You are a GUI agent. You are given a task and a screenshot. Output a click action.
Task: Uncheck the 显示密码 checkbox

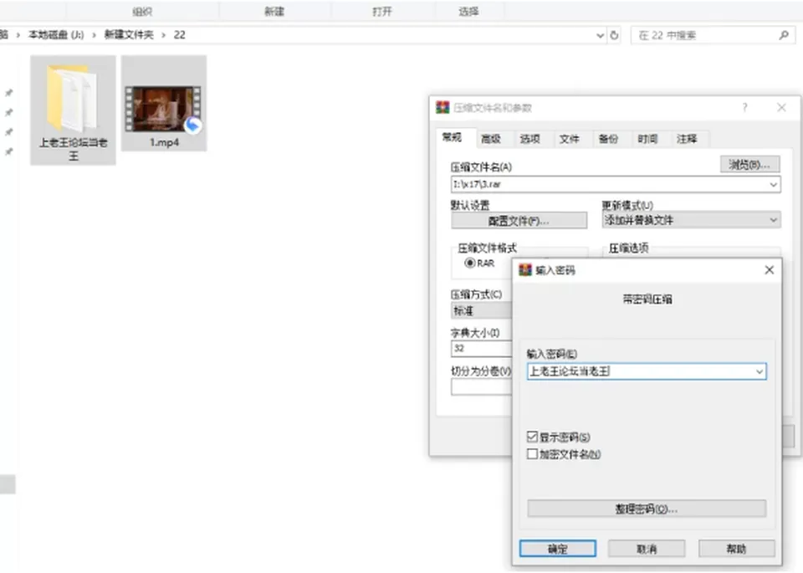tap(532, 437)
